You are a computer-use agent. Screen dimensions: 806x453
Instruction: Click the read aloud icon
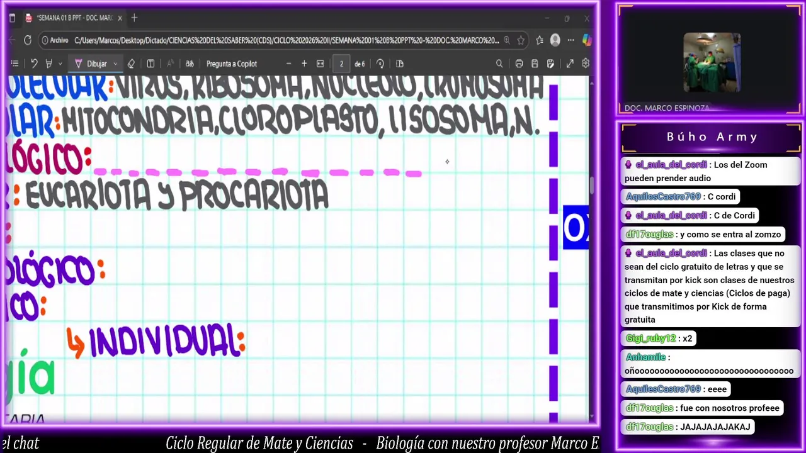(170, 64)
